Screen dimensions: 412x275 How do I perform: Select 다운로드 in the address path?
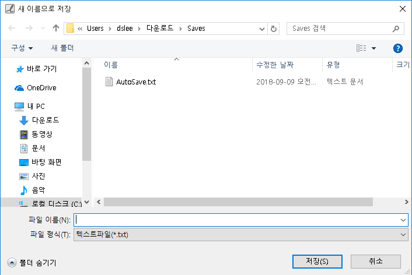pyautogui.click(x=160, y=28)
